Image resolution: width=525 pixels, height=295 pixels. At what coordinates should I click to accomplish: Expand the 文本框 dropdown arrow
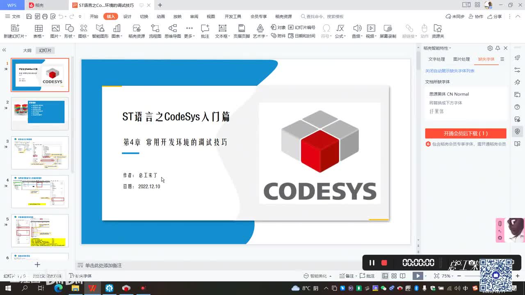pos(229,36)
